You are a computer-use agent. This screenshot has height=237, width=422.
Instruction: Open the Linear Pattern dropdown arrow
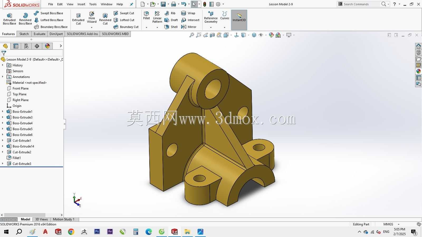pos(157,27)
